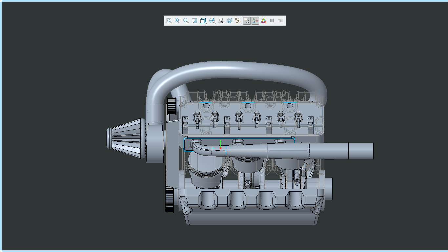This screenshot has height=252, width=448.
Task: Toggle the Perspective View mode
Action: (229, 21)
